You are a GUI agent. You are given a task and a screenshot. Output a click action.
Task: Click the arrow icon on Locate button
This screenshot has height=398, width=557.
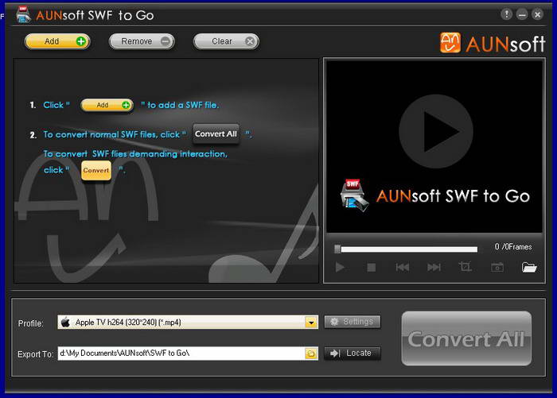335,354
